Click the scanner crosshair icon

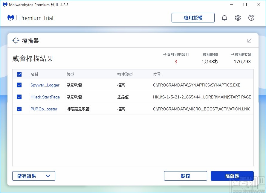click(16, 40)
